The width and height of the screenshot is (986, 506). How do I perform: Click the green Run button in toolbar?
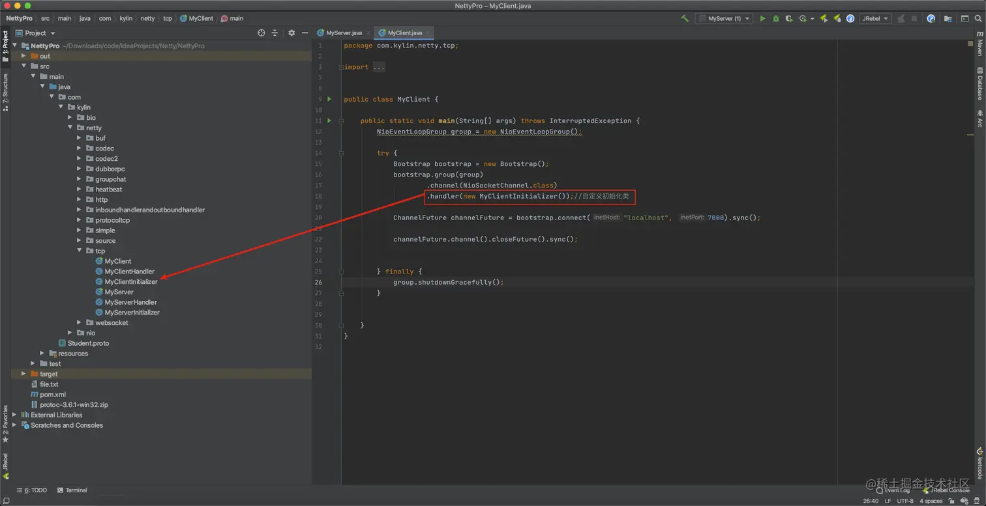pyautogui.click(x=762, y=19)
